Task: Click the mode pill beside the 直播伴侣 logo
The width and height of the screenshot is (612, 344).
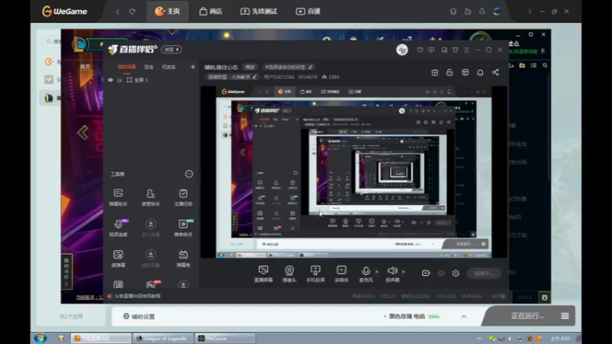Action: 171,50
